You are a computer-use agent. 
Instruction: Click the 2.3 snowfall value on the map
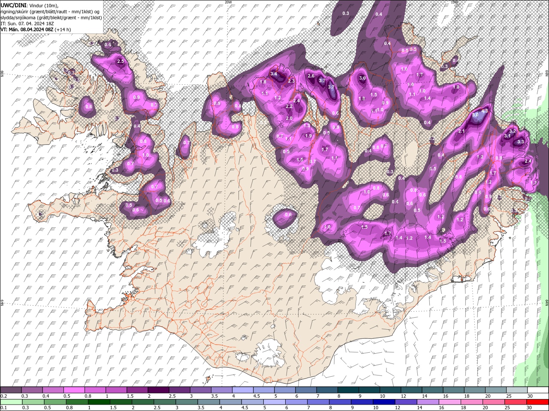(291, 81)
